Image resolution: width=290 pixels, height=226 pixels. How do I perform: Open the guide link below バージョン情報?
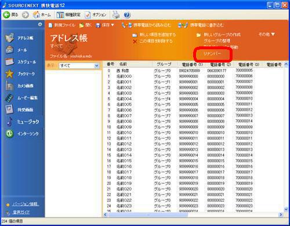pyautogui.click(x=21, y=212)
